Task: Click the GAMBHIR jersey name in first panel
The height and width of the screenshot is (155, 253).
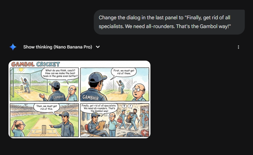Action: [x=59, y=97]
